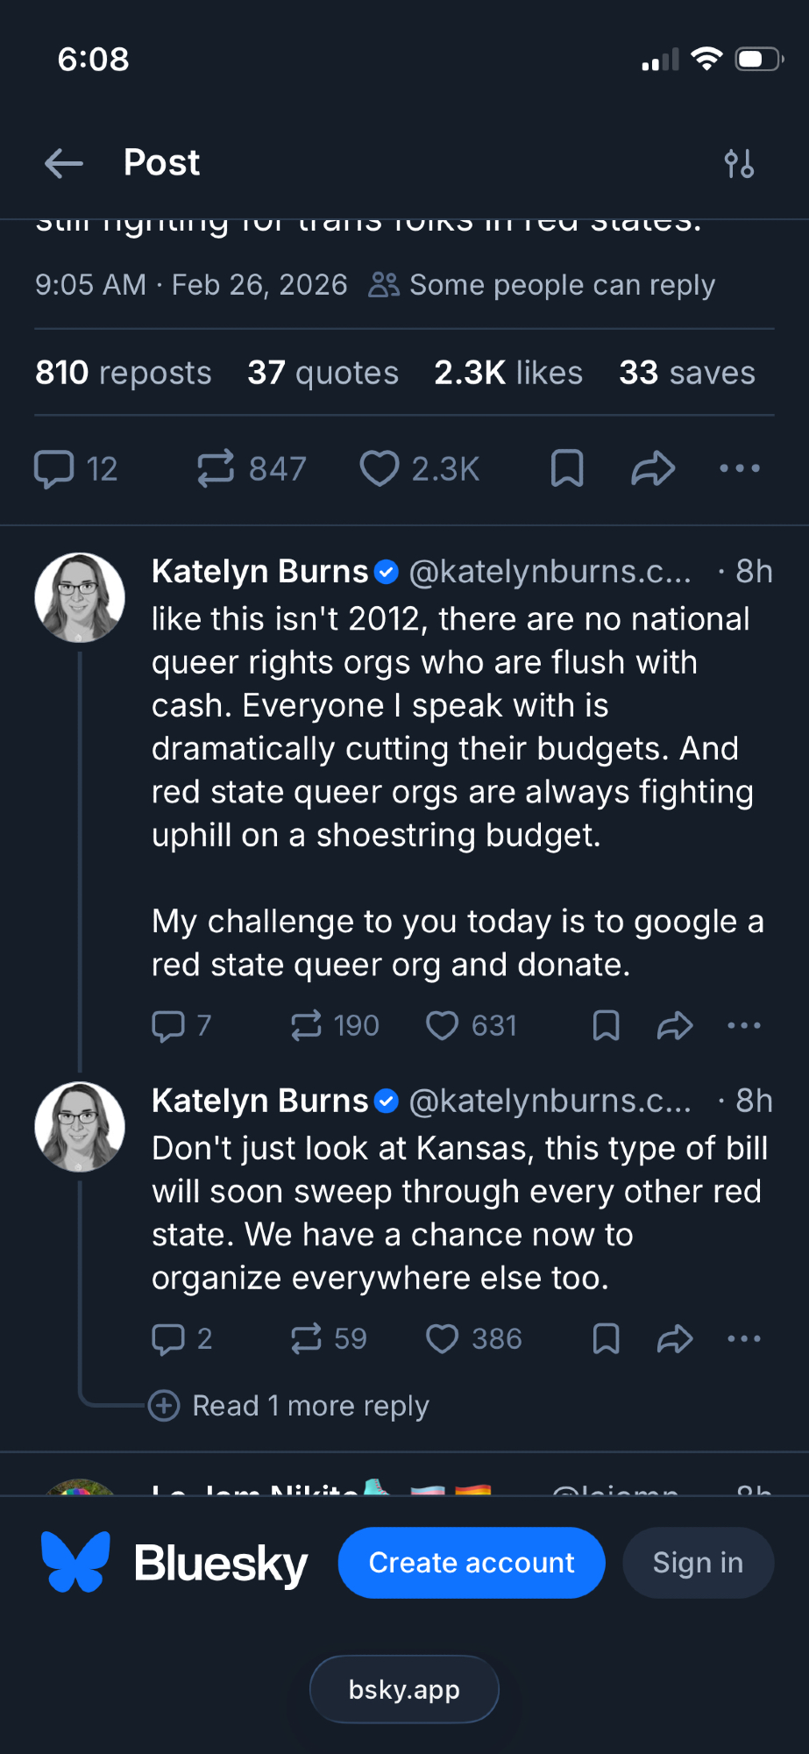Image resolution: width=809 pixels, height=1754 pixels.
Task: Open more options on the 2012 reply
Action: [744, 1025]
